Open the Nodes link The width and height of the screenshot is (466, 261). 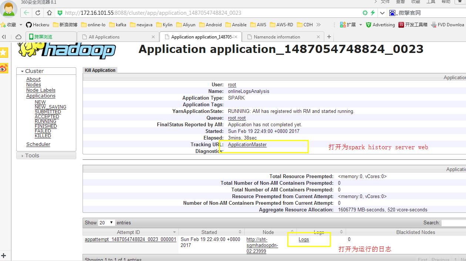pos(33,84)
